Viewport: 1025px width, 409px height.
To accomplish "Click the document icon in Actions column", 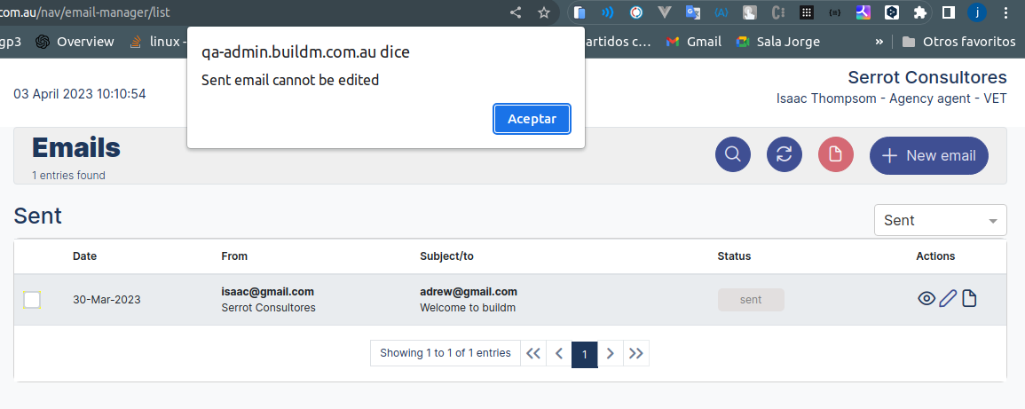I will pyautogui.click(x=969, y=299).
